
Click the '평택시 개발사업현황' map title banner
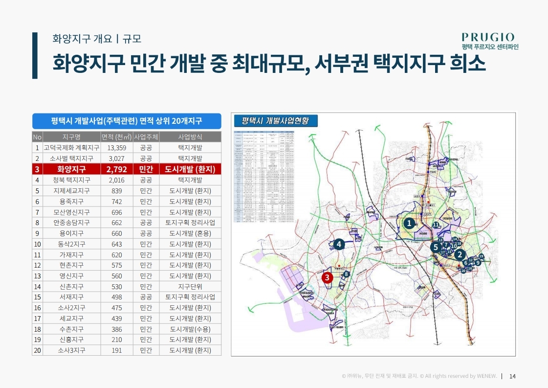coord(275,121)
